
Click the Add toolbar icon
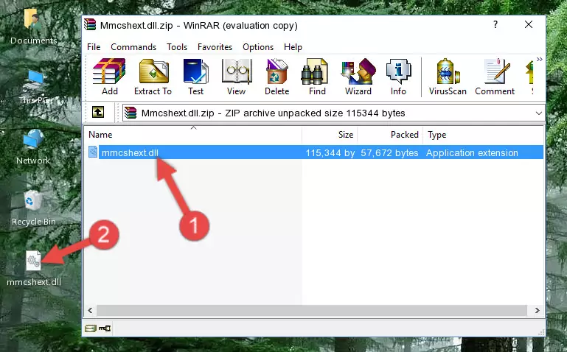tap(109, 77)
